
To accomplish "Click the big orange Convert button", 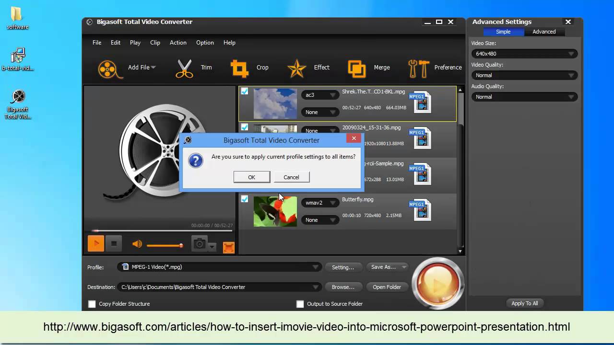I will tap(437, 284).
